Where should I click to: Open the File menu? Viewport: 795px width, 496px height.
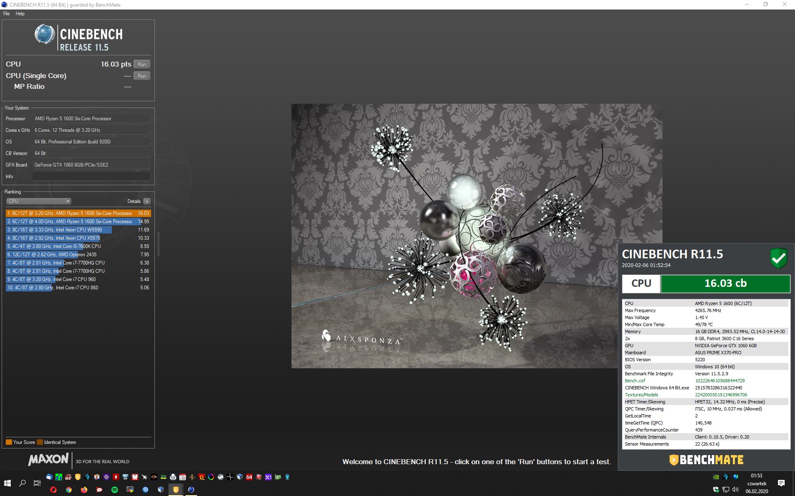(7, 14)
